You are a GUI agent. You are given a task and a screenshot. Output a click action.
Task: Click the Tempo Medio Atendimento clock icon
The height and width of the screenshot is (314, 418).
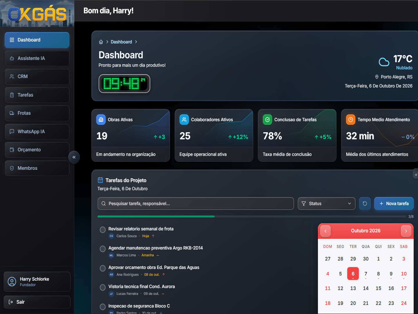(x=351, y=119)
